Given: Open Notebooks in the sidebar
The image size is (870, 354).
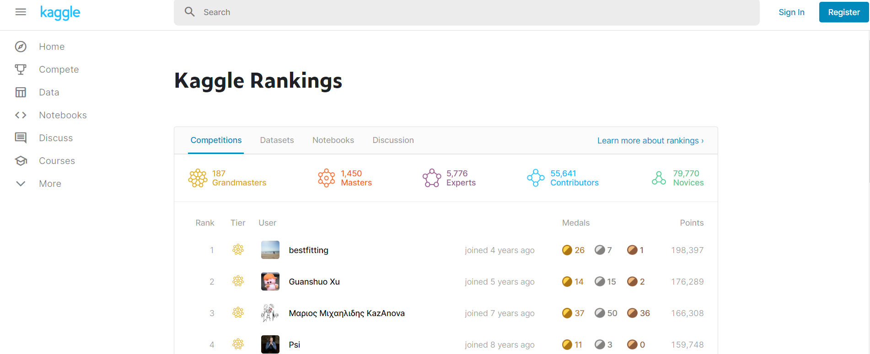Looking at the screenshot, I should tap(63, 115).
